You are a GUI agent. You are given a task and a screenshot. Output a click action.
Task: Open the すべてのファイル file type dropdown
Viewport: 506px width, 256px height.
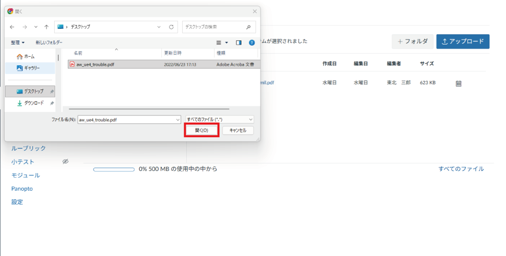220,120
